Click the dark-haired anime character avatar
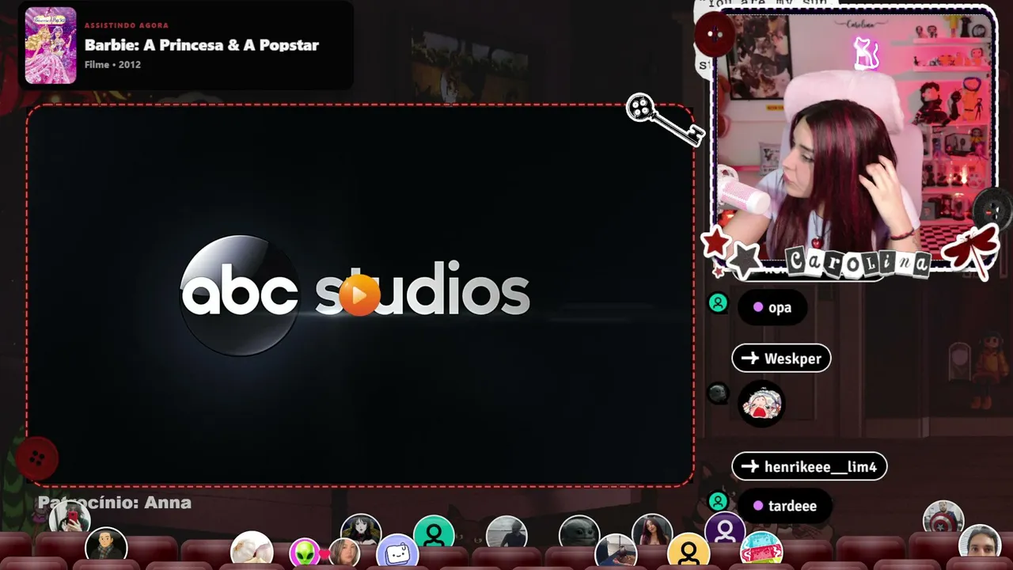1013x570 pixels. 361,532
